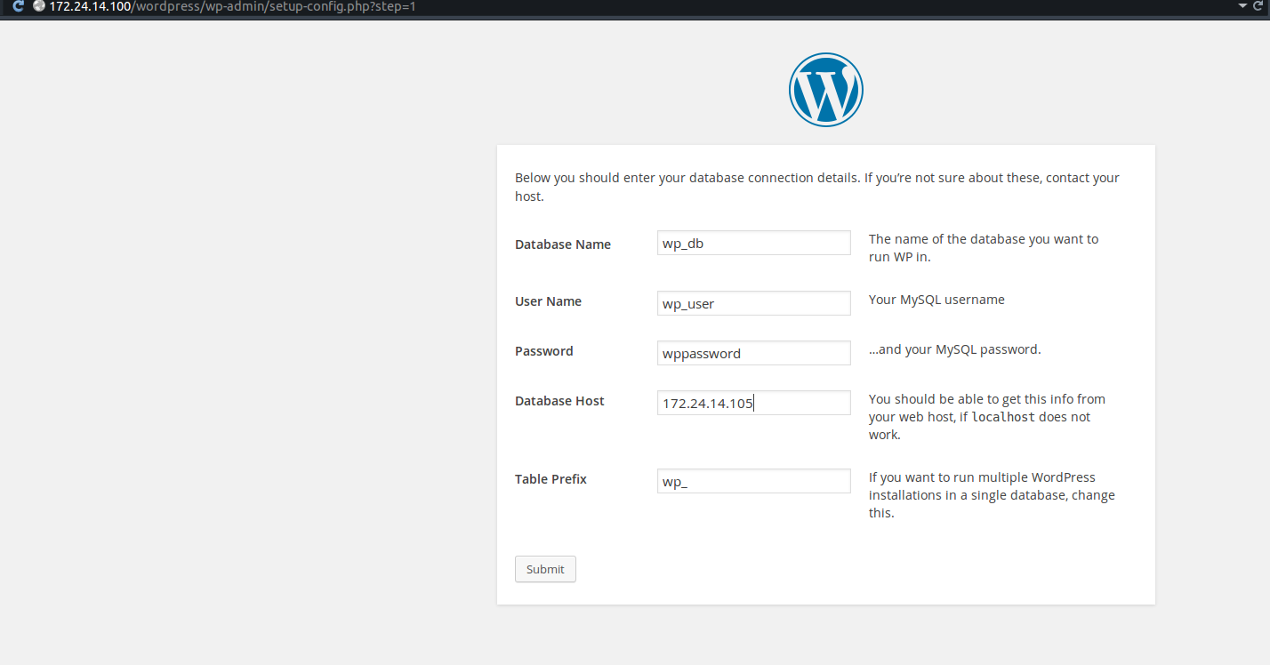Screen dimensions: 1270x665
Task: Click the Password field containing wppassword
Action: [754, 353]
